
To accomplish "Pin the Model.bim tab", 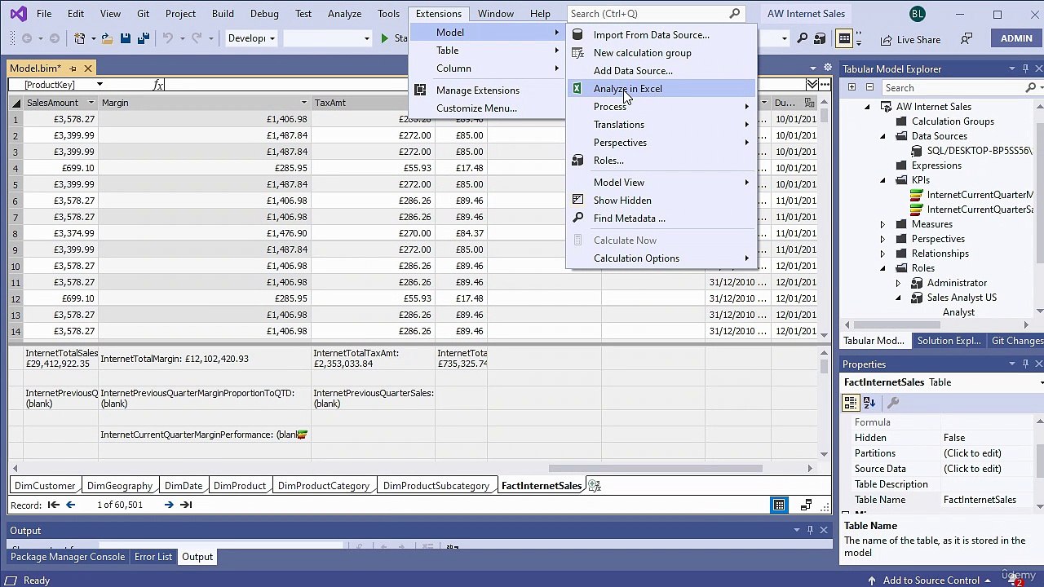I will 73,68.
